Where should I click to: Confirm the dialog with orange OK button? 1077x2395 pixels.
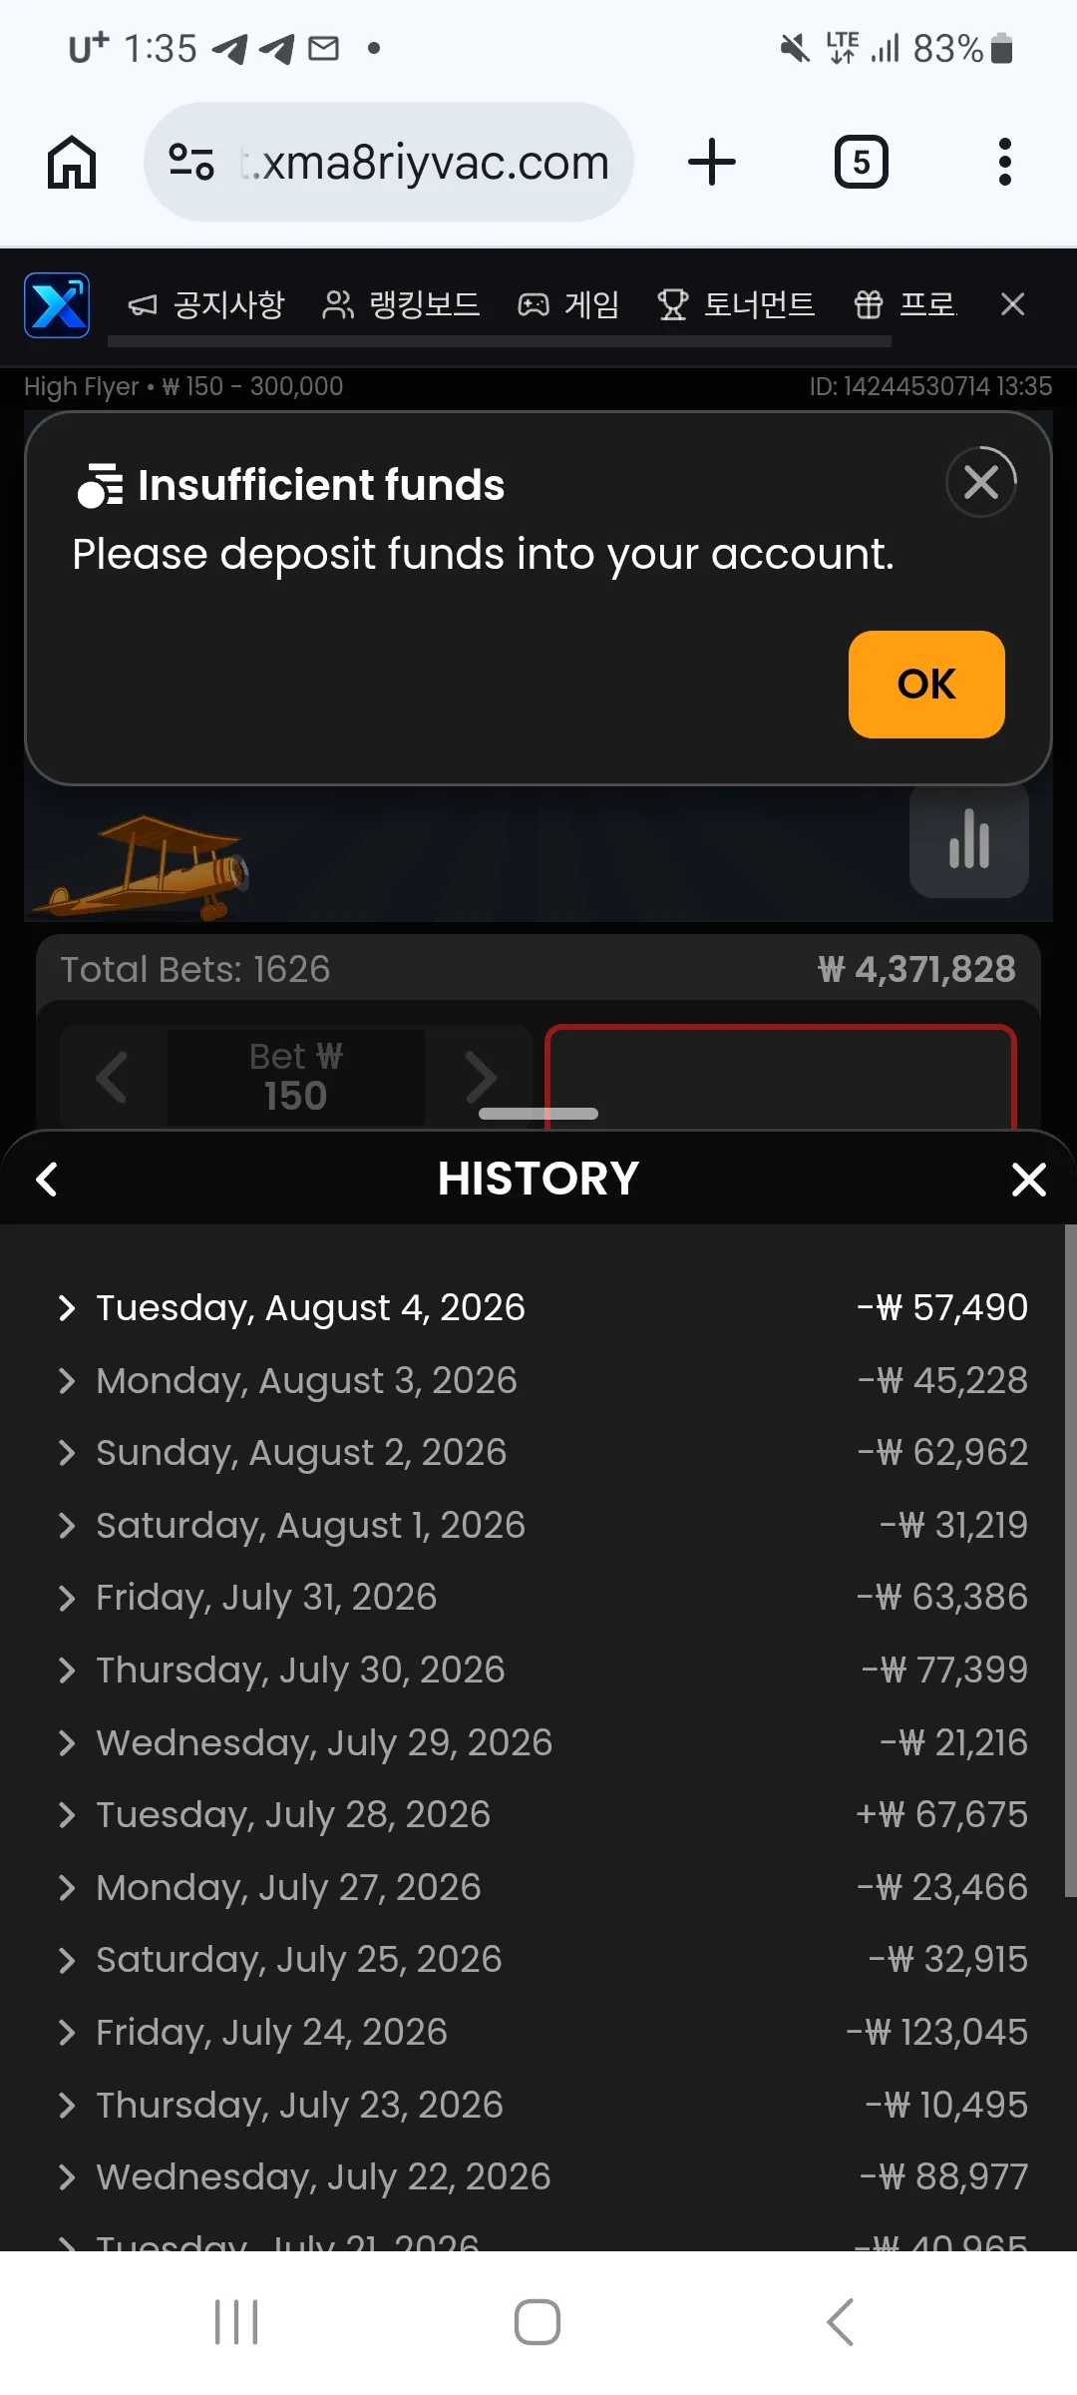coord(926,685)
